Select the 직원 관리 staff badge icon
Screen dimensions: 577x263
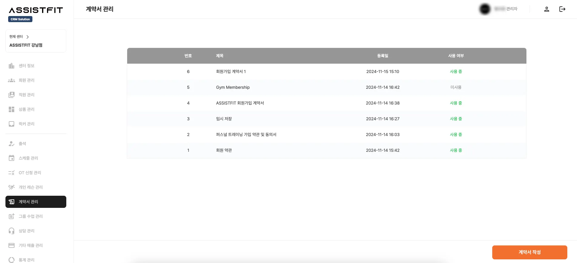(x=12, y=95)
